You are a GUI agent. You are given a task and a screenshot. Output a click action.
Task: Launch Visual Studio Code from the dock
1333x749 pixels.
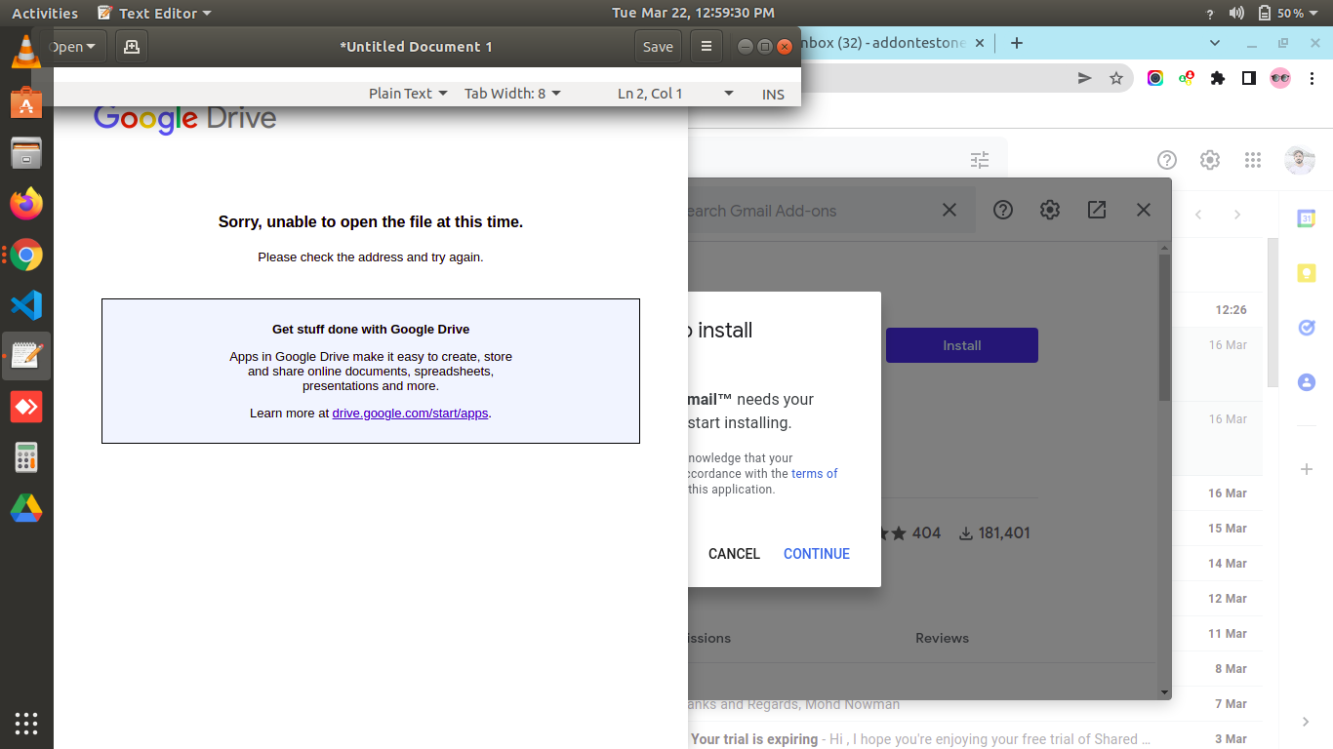(x=26, y=305)
